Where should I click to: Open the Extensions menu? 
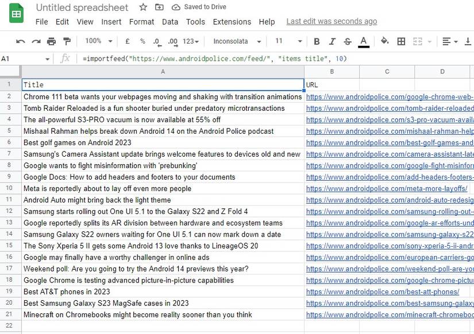pyautogui.click(x=232, y=22)
